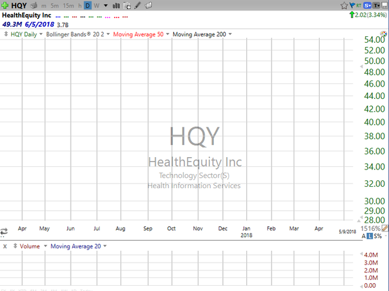This screenshot has width=389, height=291.
Task: Click the white window layout icon
Action: pyautogui.click(x=384, y=5)
